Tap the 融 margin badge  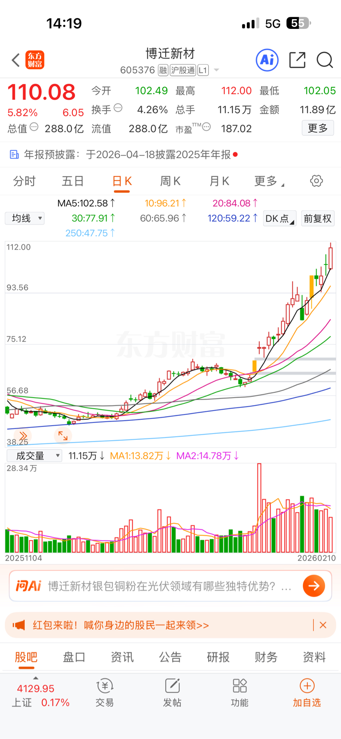(x=163, y=70)
